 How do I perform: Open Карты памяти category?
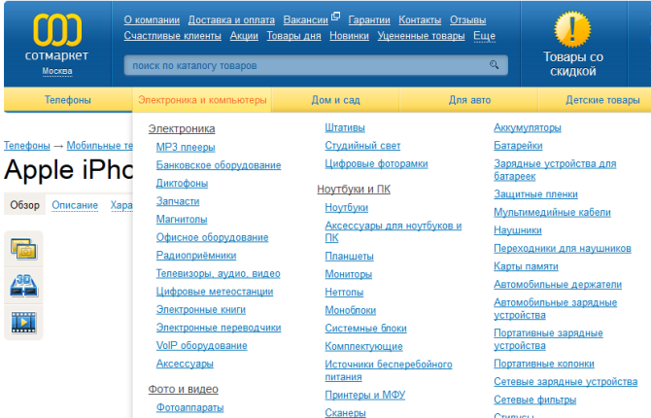[x=526, y=266]
